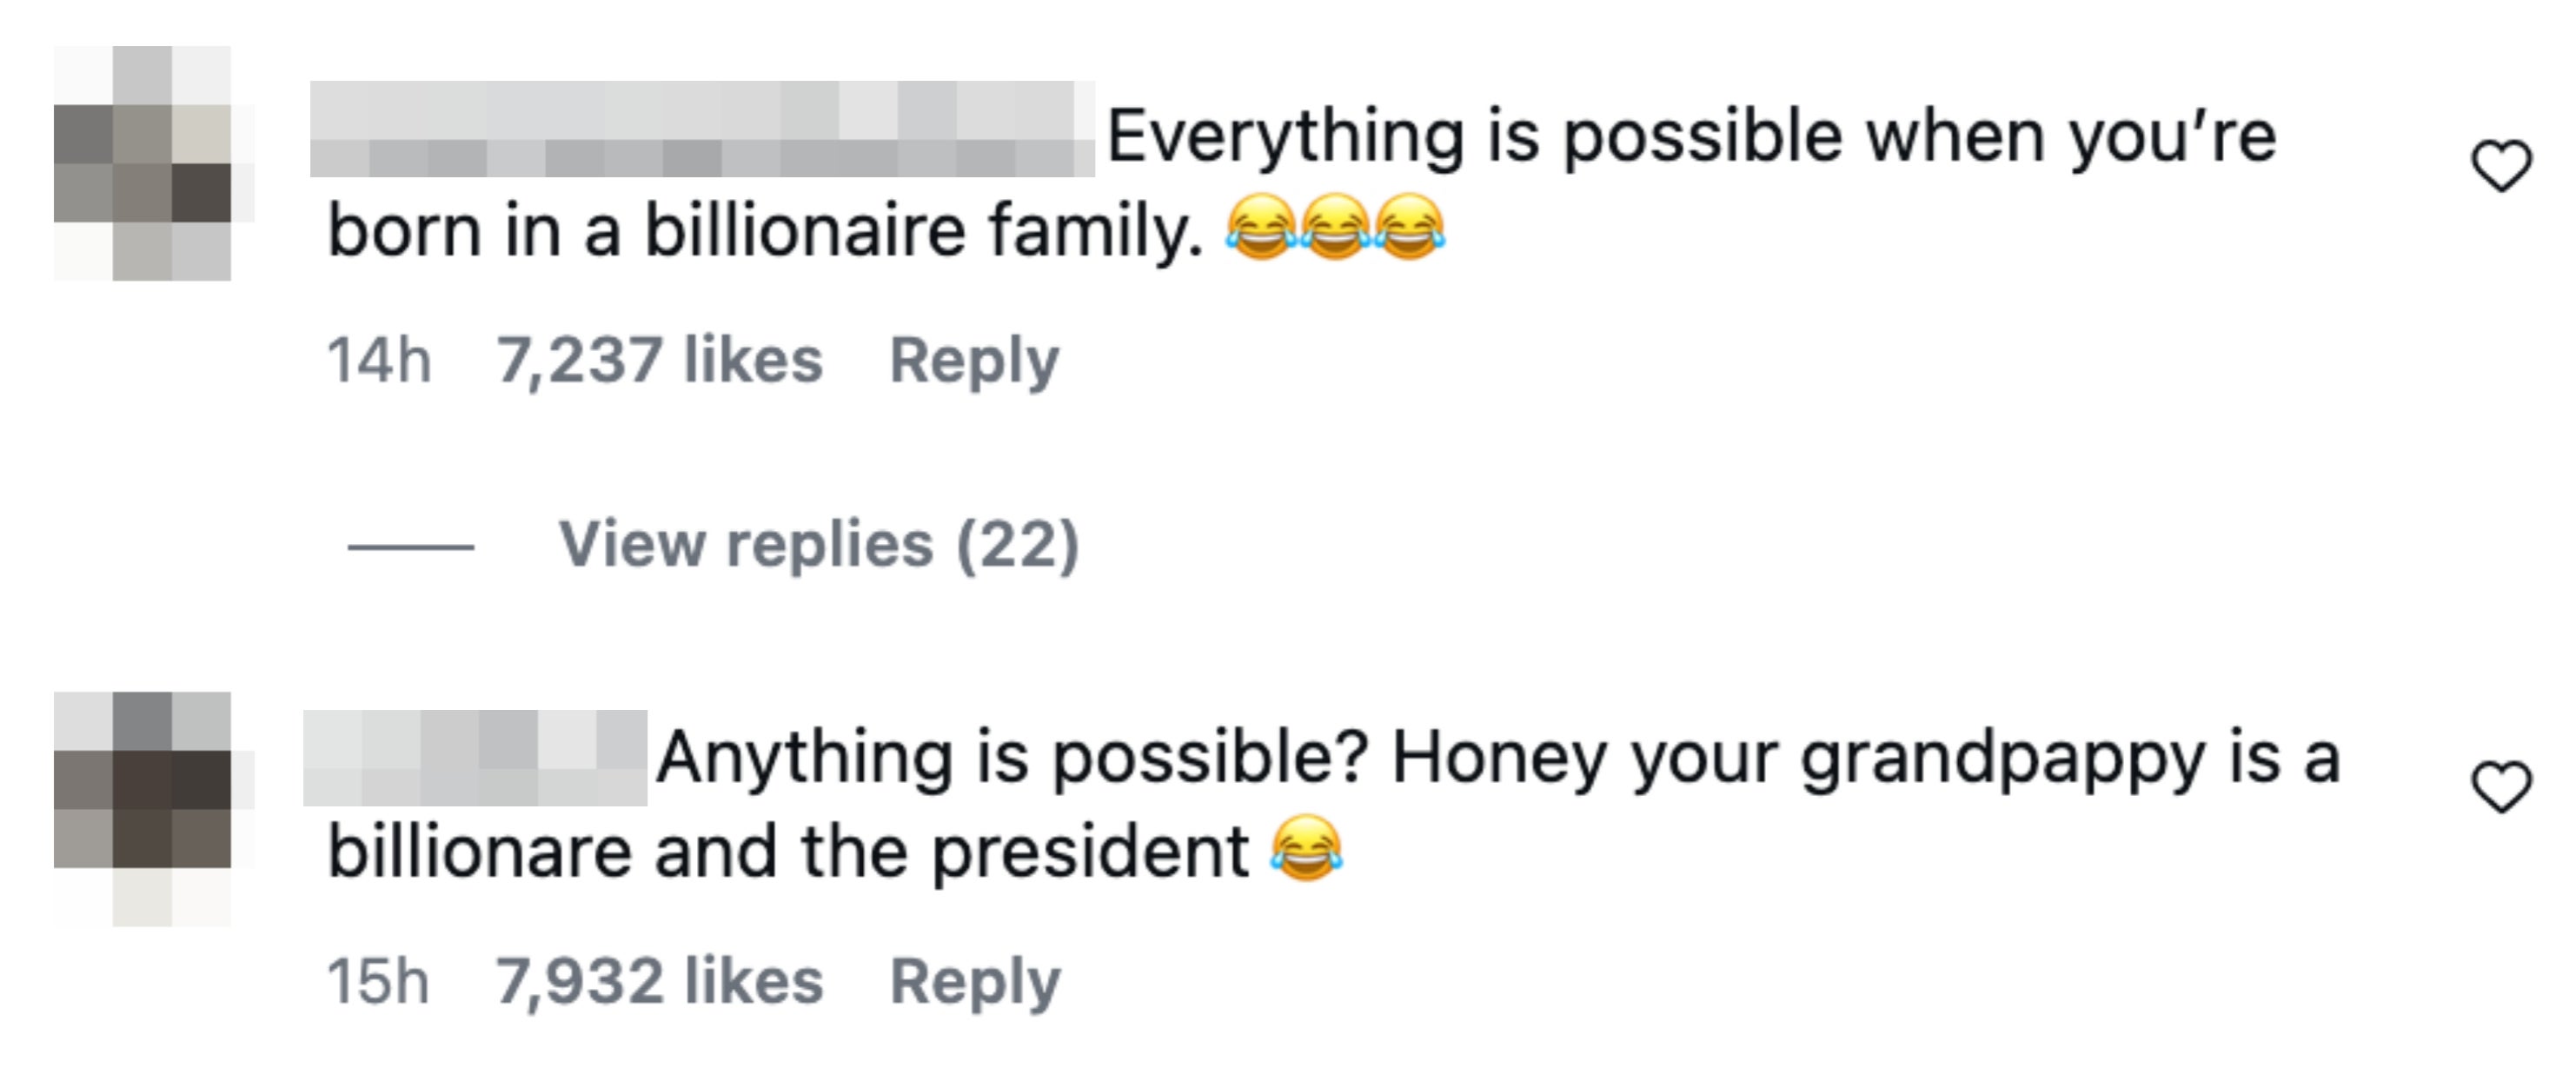The height and width of the screenshot is (1081, 2576).
Task: Click the line beside View replies
Action: [x=411, y=547]
